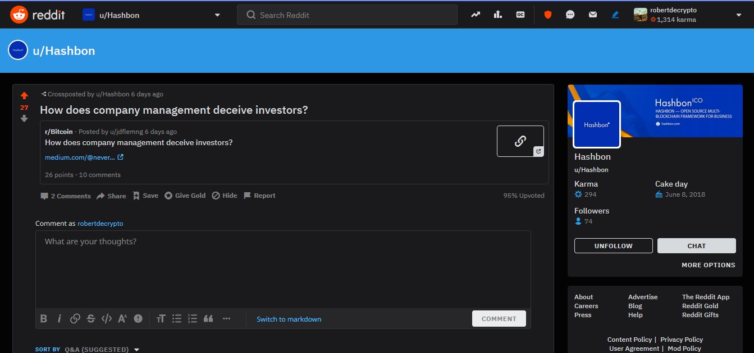Upvote the post with the up arrow

[x=24, y=96]
